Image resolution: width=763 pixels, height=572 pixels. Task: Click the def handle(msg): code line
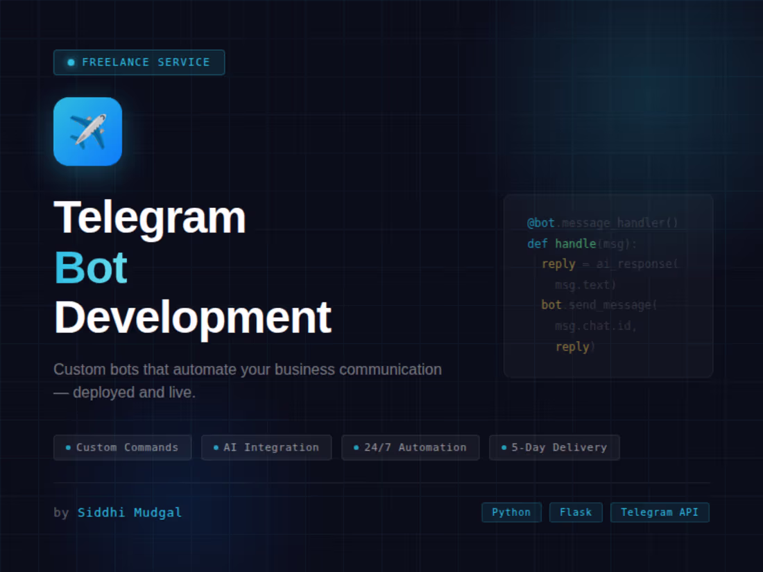point(582,243)
